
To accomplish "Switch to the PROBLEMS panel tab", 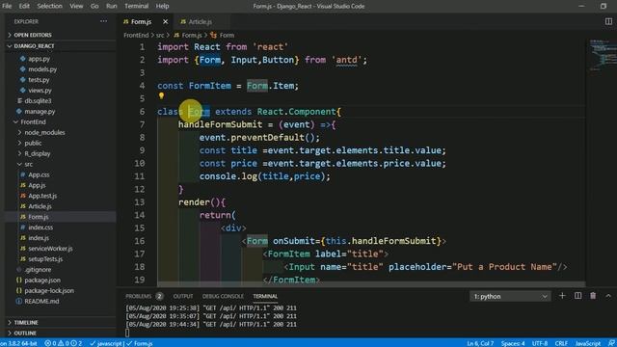I will coord(139,296).
